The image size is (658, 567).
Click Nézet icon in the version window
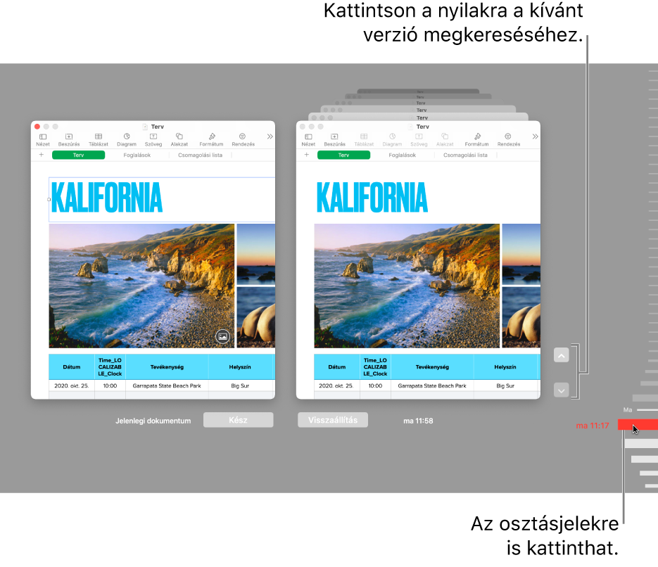point(308,140)
